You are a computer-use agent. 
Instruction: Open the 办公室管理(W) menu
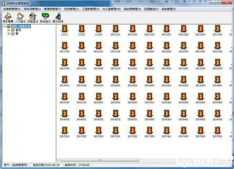click(x=112, y=9)
